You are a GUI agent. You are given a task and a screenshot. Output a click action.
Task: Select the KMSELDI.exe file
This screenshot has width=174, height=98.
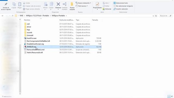(x=63, y=47)
